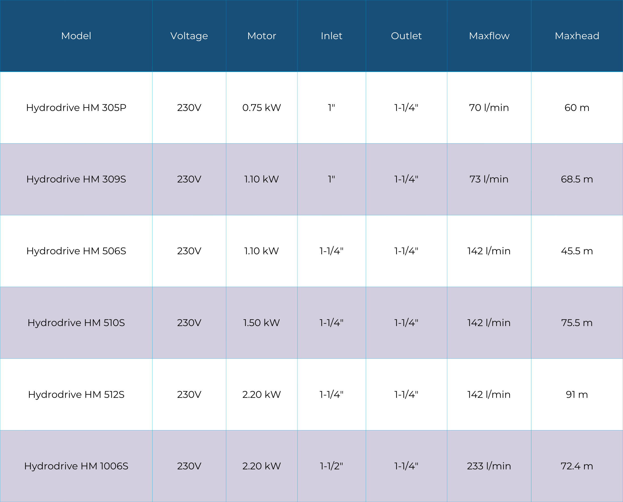Click the 68.5 m maxhead cell
The image size is (623, 502).
pyautogui.click(x=577, y=179)
